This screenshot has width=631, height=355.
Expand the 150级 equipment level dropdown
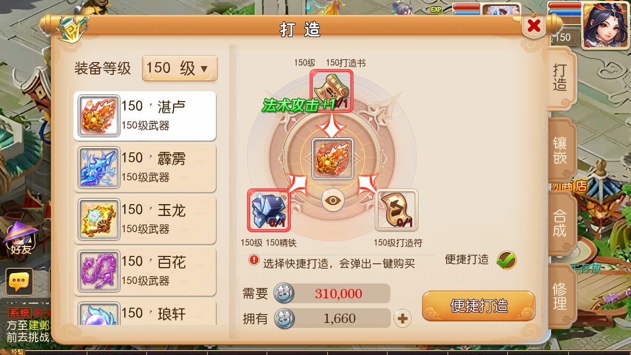179,68
